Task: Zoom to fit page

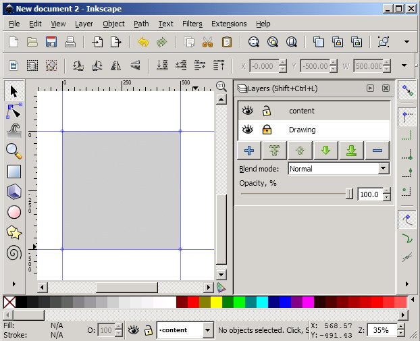Action: click(292, 42)
